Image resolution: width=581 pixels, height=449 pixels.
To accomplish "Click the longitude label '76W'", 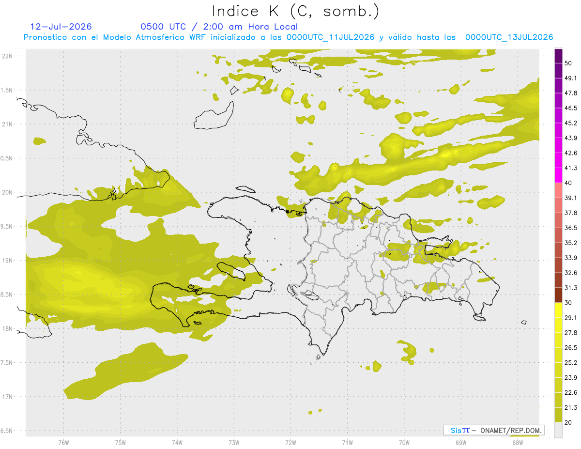I will tap(63, 443).
